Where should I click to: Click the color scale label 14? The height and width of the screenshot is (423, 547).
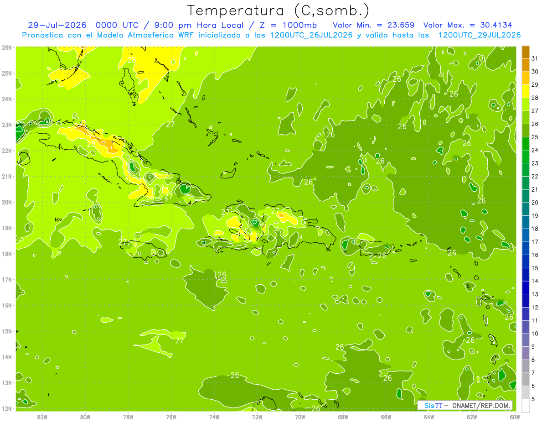535,281
